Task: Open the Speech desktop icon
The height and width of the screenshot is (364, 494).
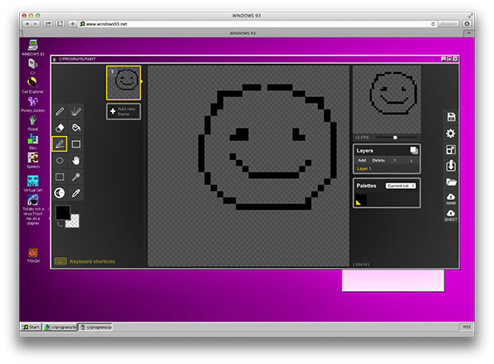Action: pyautogui.click(x=32, y=161)
